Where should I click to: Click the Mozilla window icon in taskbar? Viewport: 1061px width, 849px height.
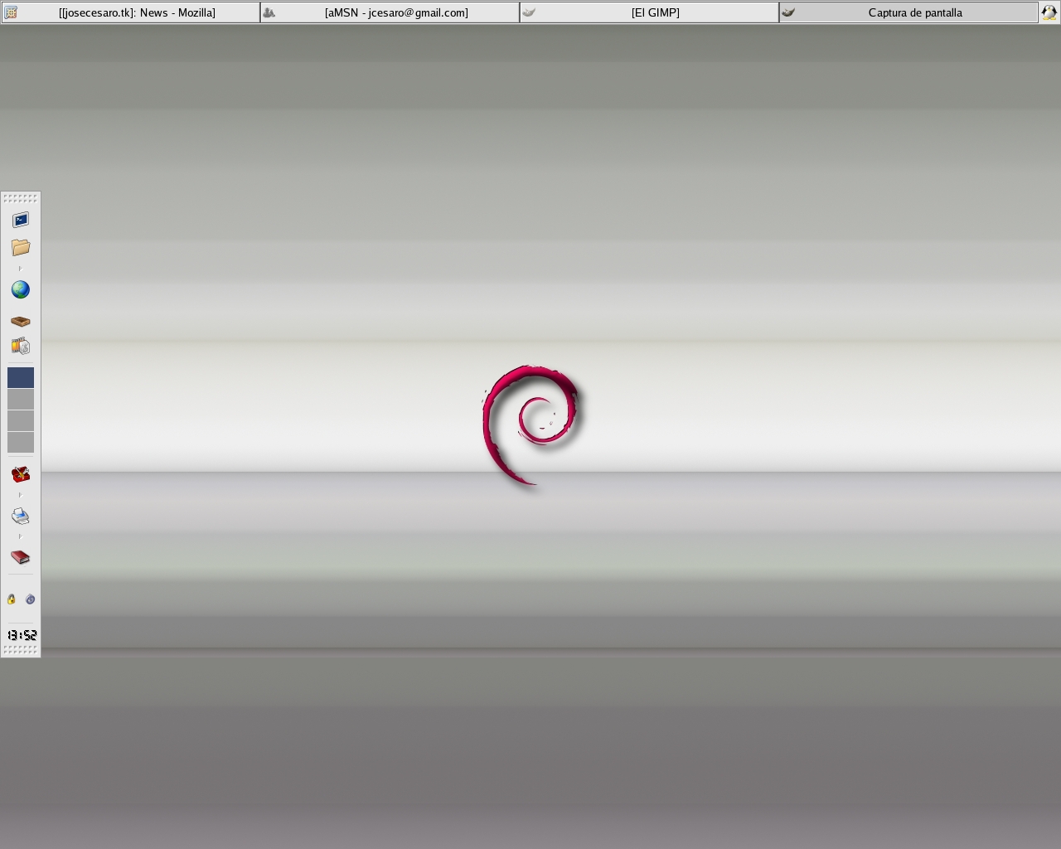point(11,12)
